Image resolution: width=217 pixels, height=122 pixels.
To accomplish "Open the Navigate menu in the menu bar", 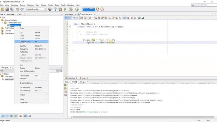I will click(15, 5).
